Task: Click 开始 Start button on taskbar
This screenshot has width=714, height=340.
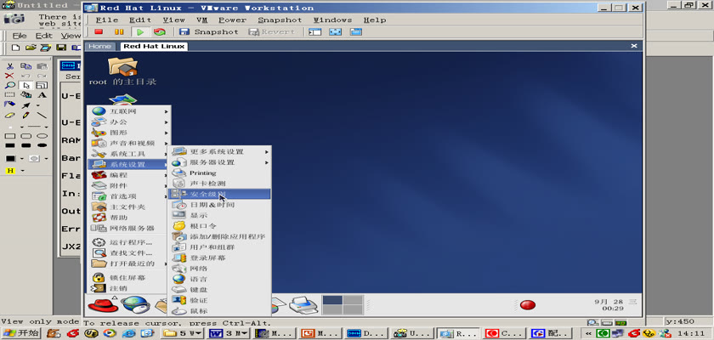Action: 21,333
